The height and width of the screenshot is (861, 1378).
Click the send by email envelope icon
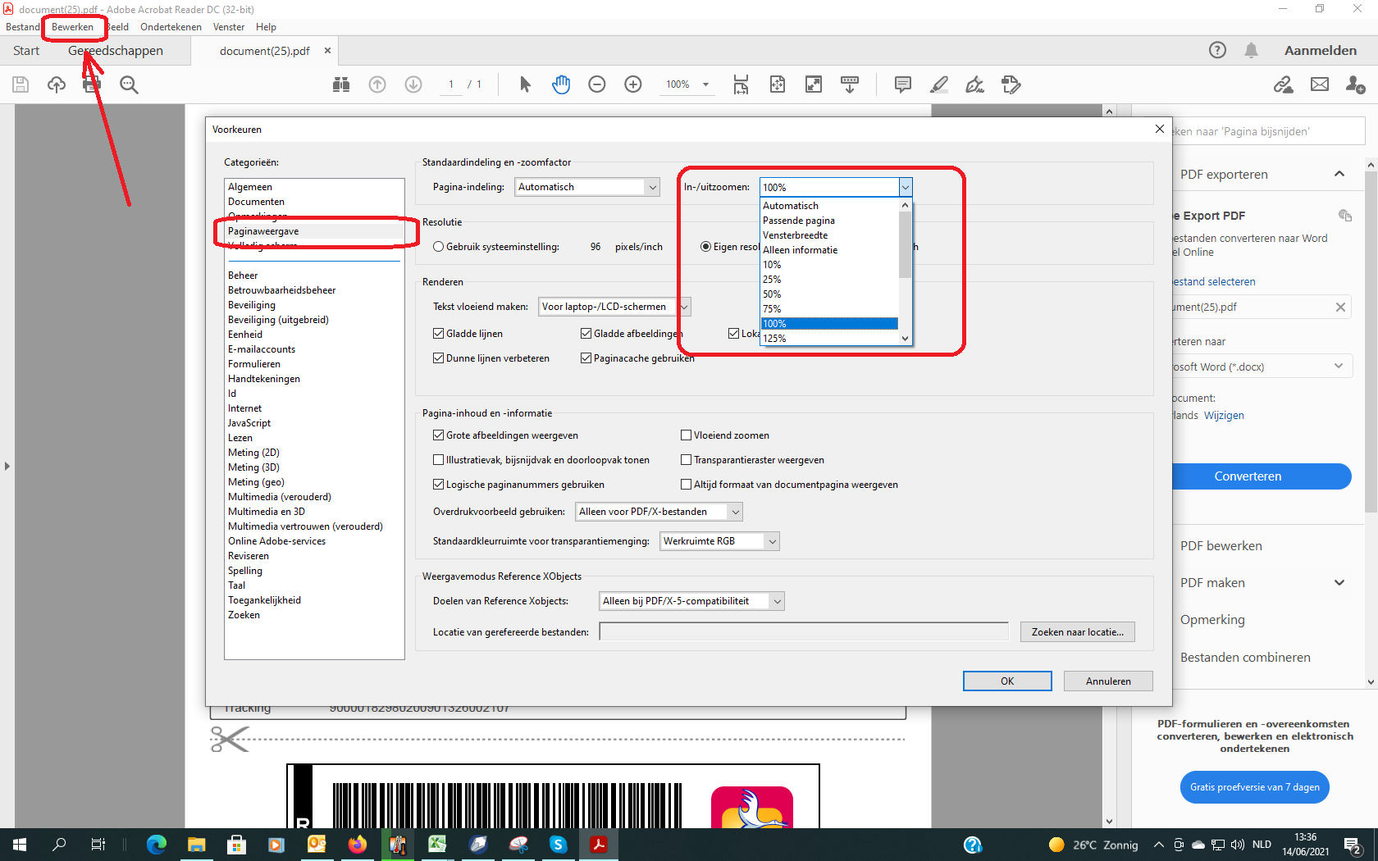coord(1320,84)
